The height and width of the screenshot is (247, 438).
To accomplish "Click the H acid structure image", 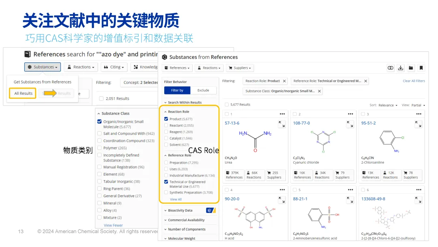I will pyautogui.click(x=255, y=217).
